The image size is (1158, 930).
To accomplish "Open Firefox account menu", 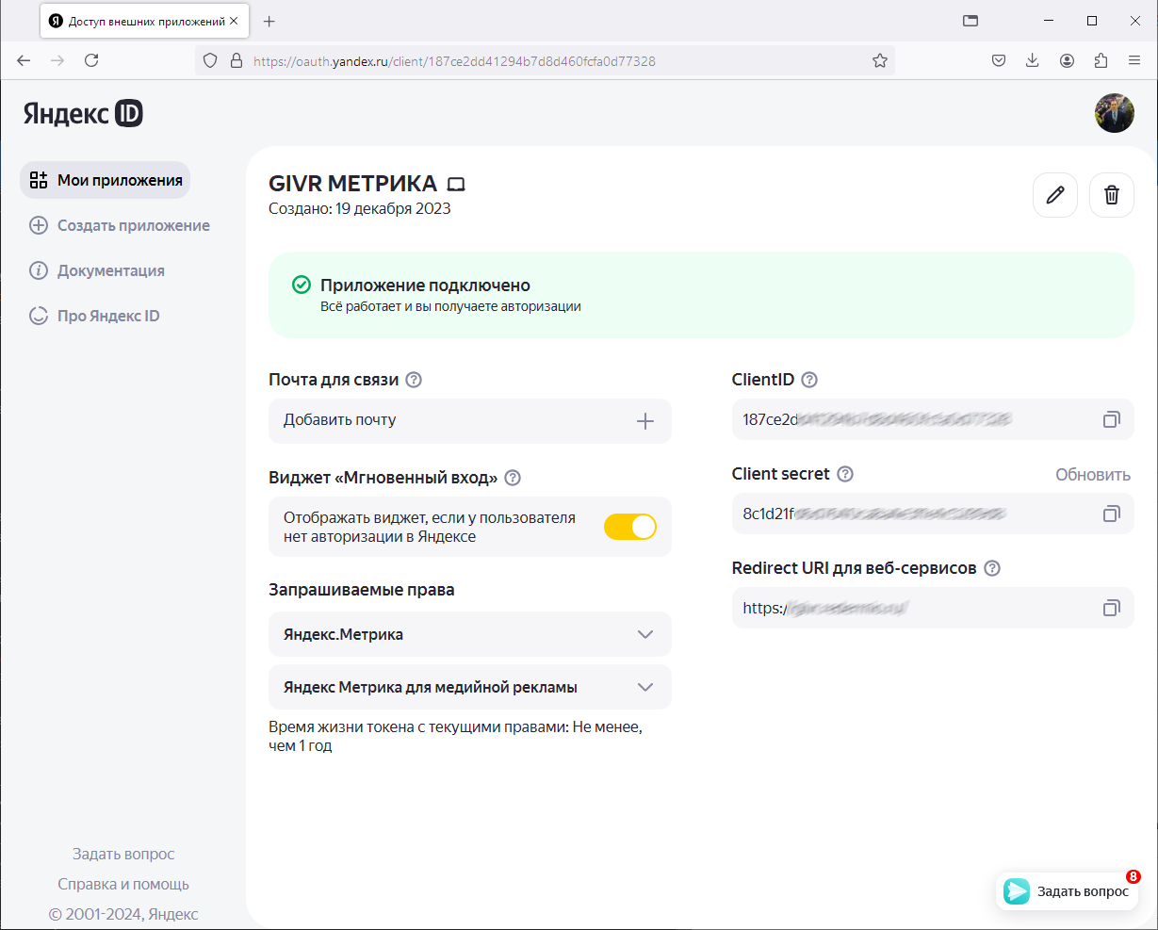I will tap(1067, 60).
